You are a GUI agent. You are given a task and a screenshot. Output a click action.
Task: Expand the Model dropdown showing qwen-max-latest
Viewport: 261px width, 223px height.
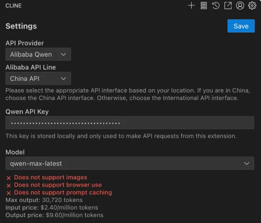(130, 163)
